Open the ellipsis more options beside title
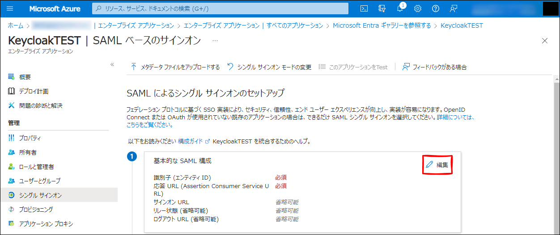 pos(215,41)
